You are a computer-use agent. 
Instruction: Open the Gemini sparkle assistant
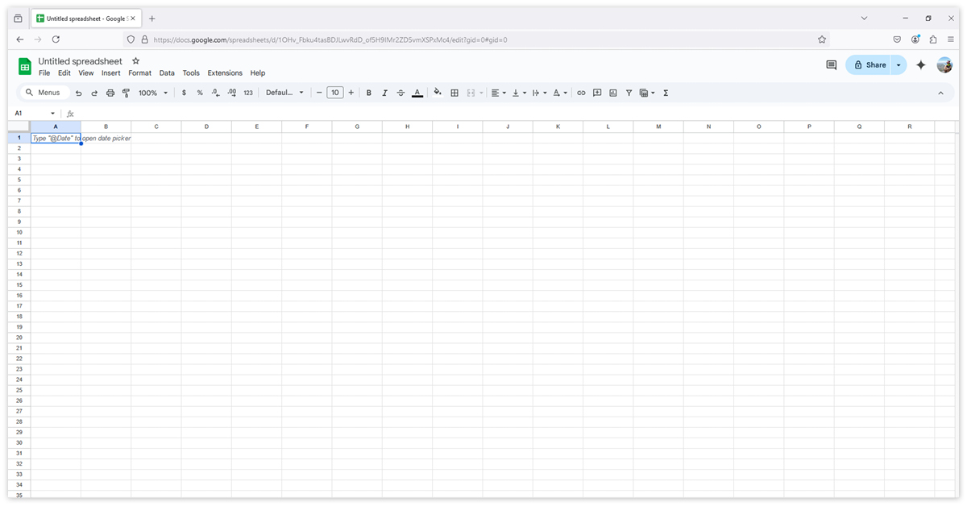(921, 64)
